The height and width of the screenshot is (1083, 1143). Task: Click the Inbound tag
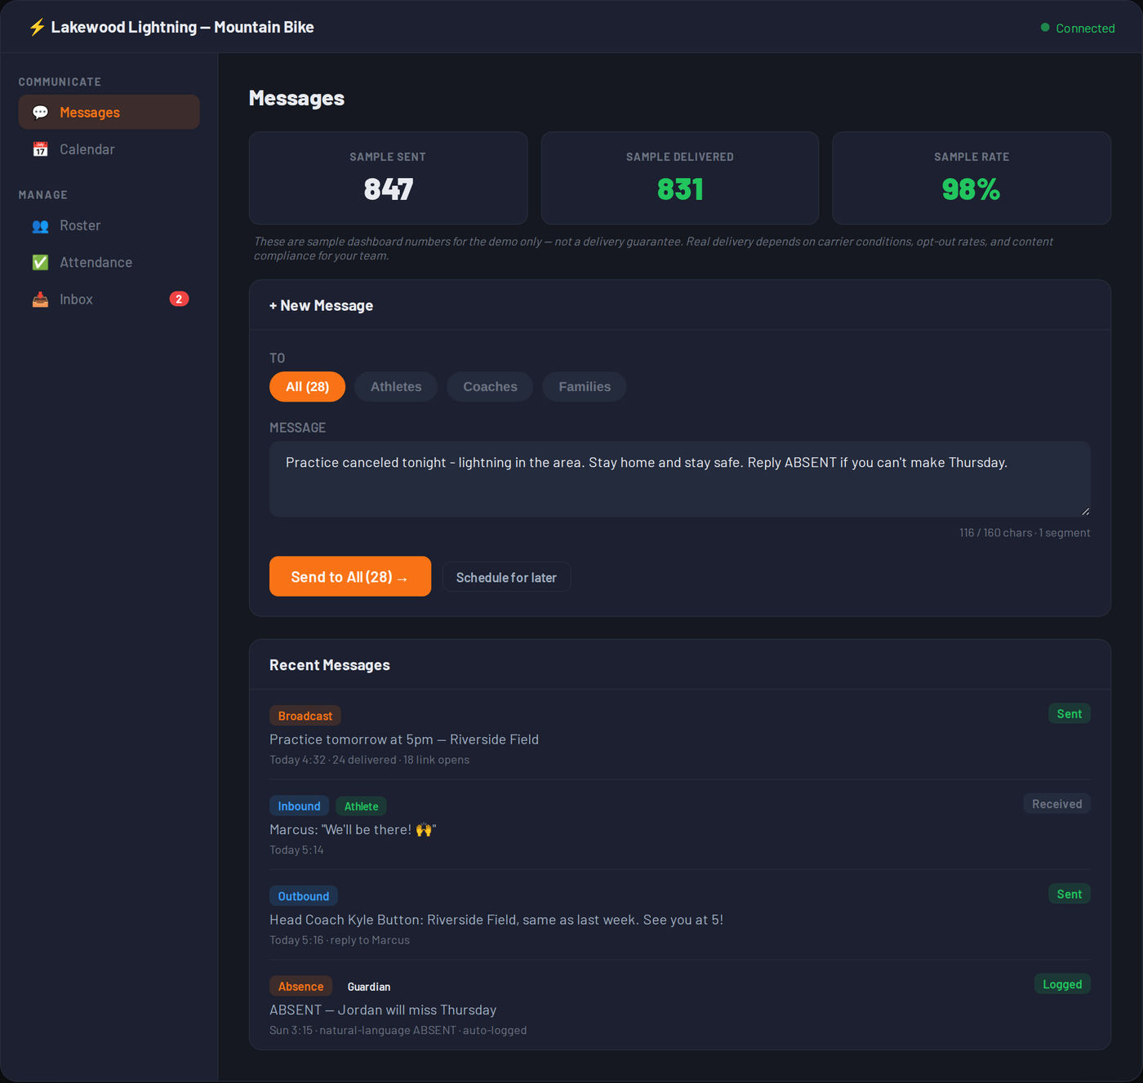[299, 806]
